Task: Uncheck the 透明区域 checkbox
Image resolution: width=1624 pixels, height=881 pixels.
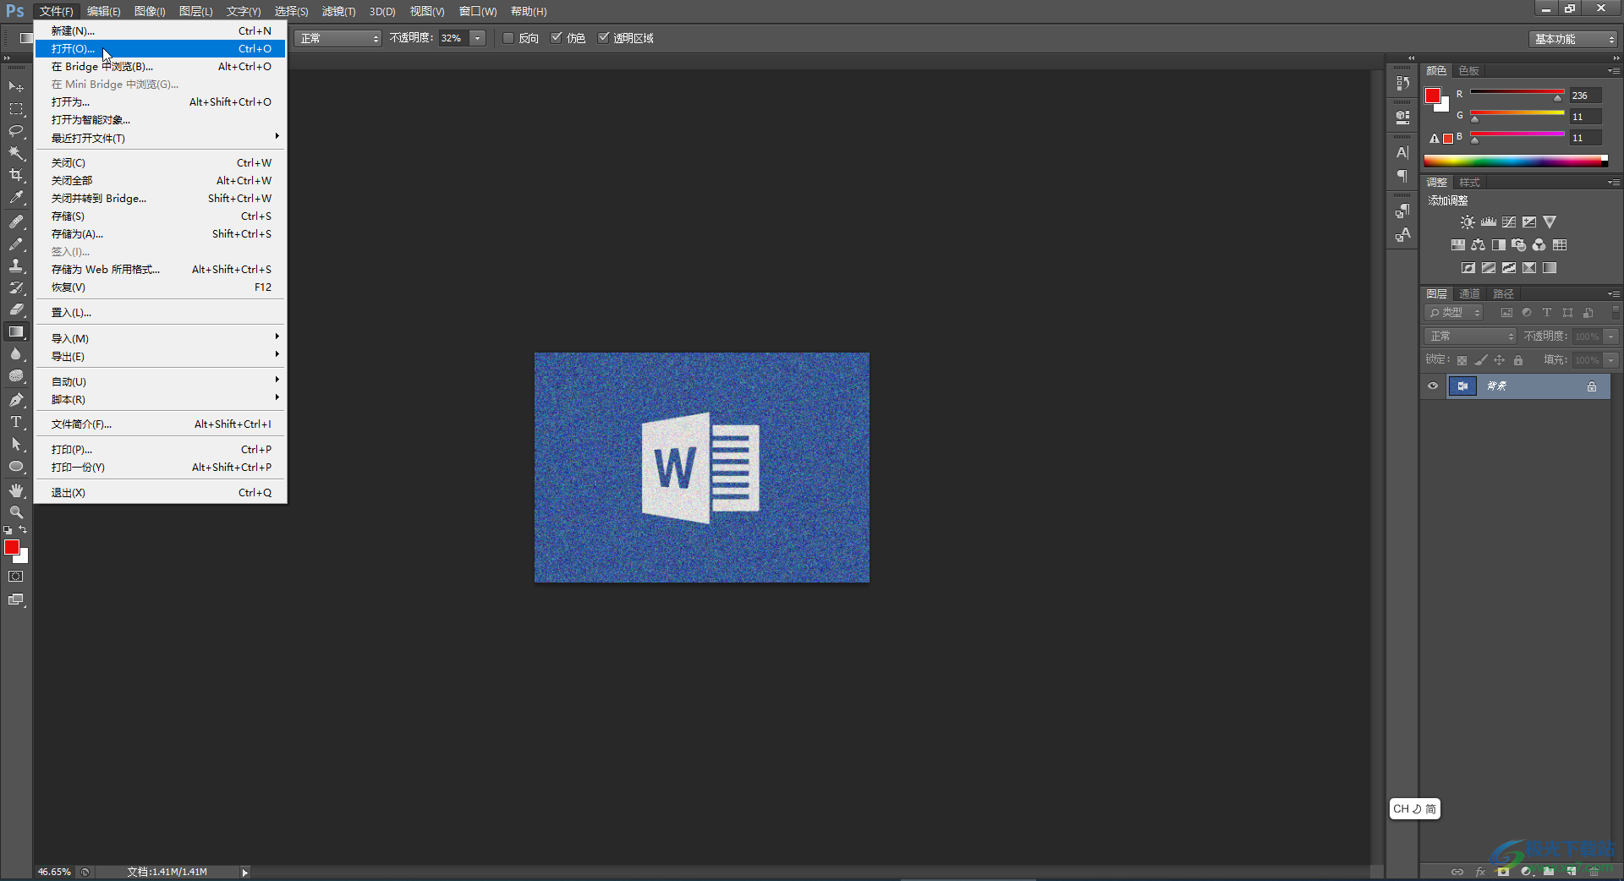Action: 604,38
